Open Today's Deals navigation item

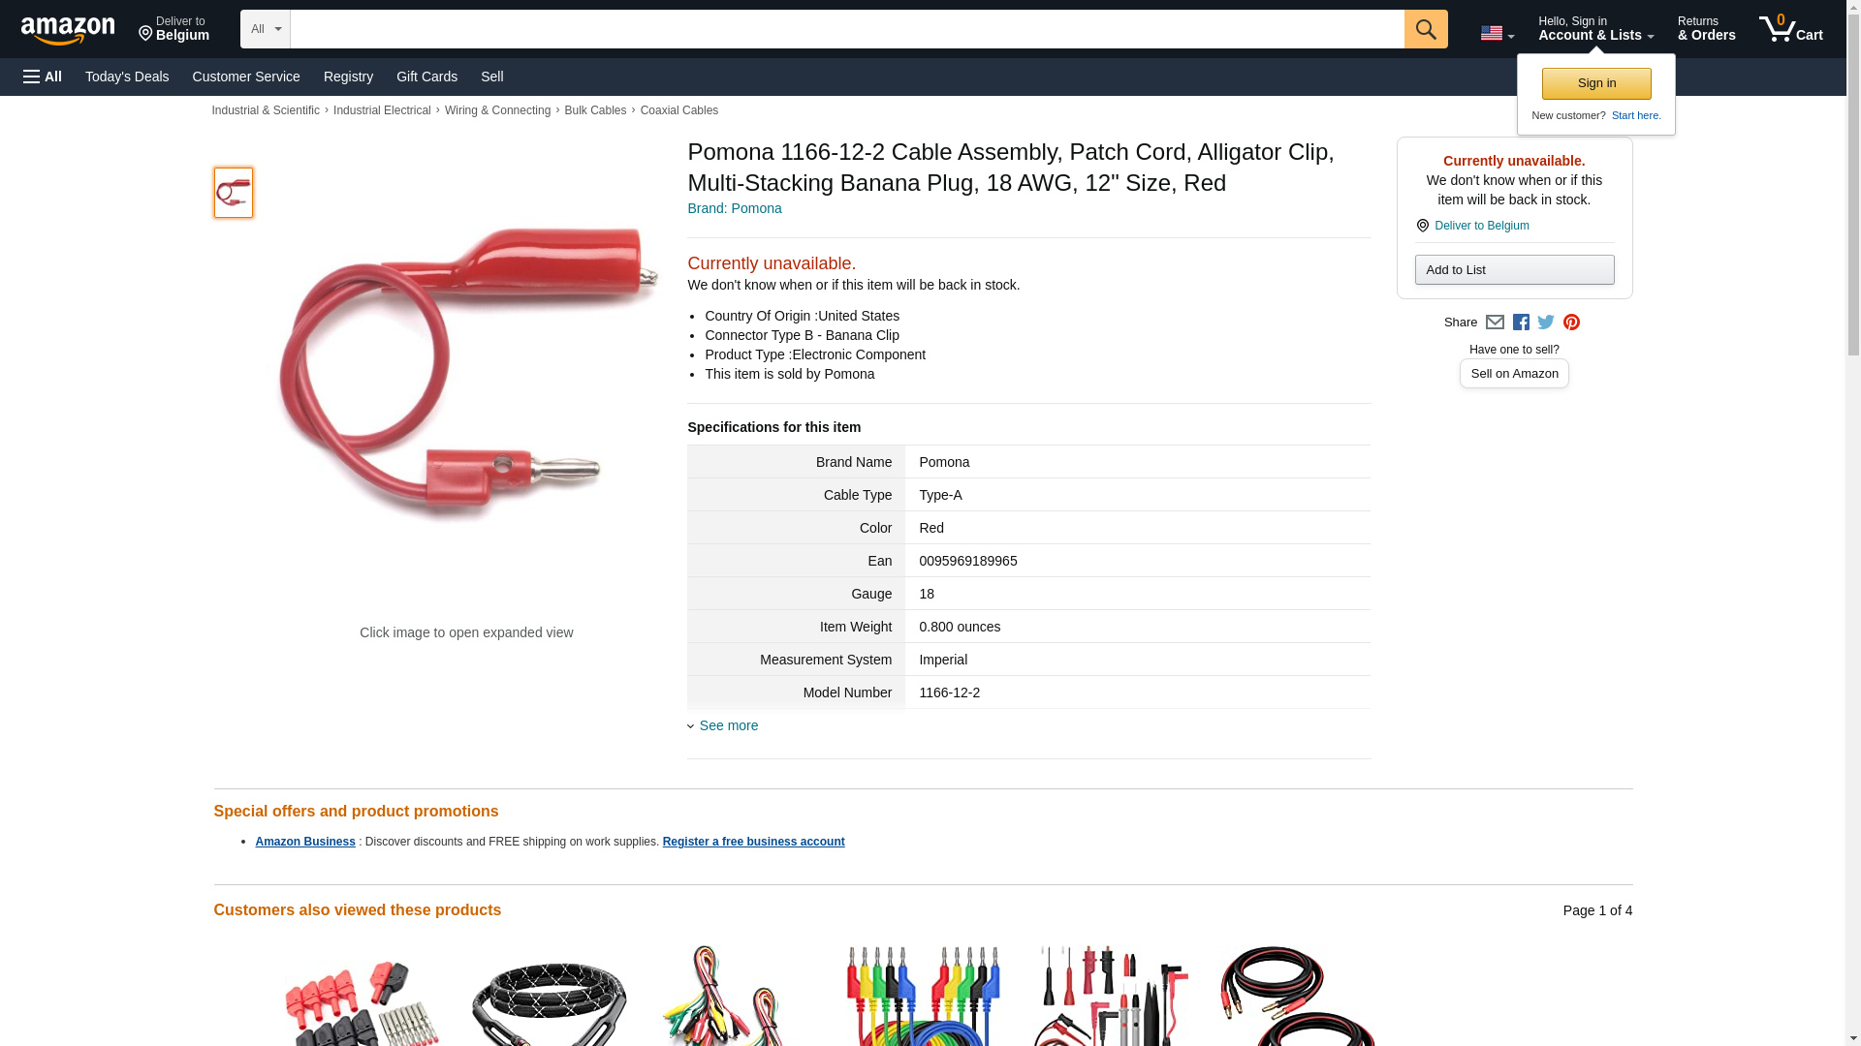[x=127, y=77]
